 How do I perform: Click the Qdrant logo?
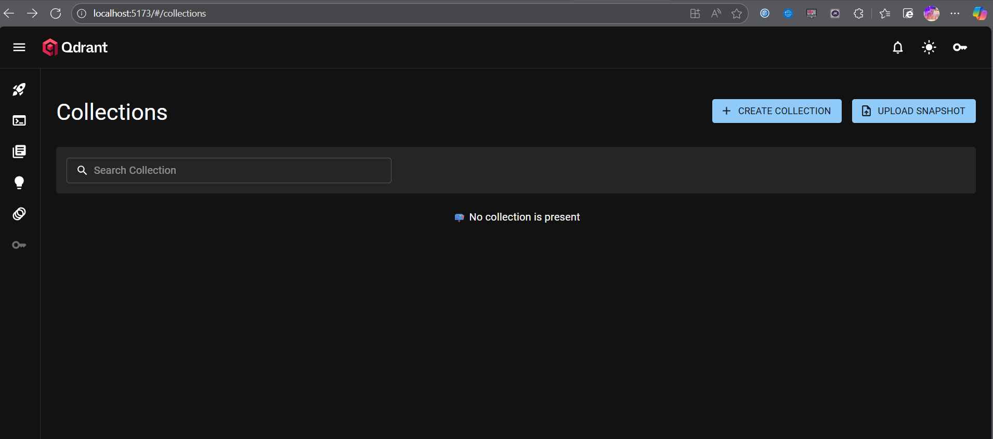(x=75, y=47)
